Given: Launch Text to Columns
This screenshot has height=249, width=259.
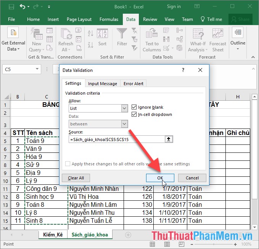Looking at the screenshot, I should click(x=152, y=40).
